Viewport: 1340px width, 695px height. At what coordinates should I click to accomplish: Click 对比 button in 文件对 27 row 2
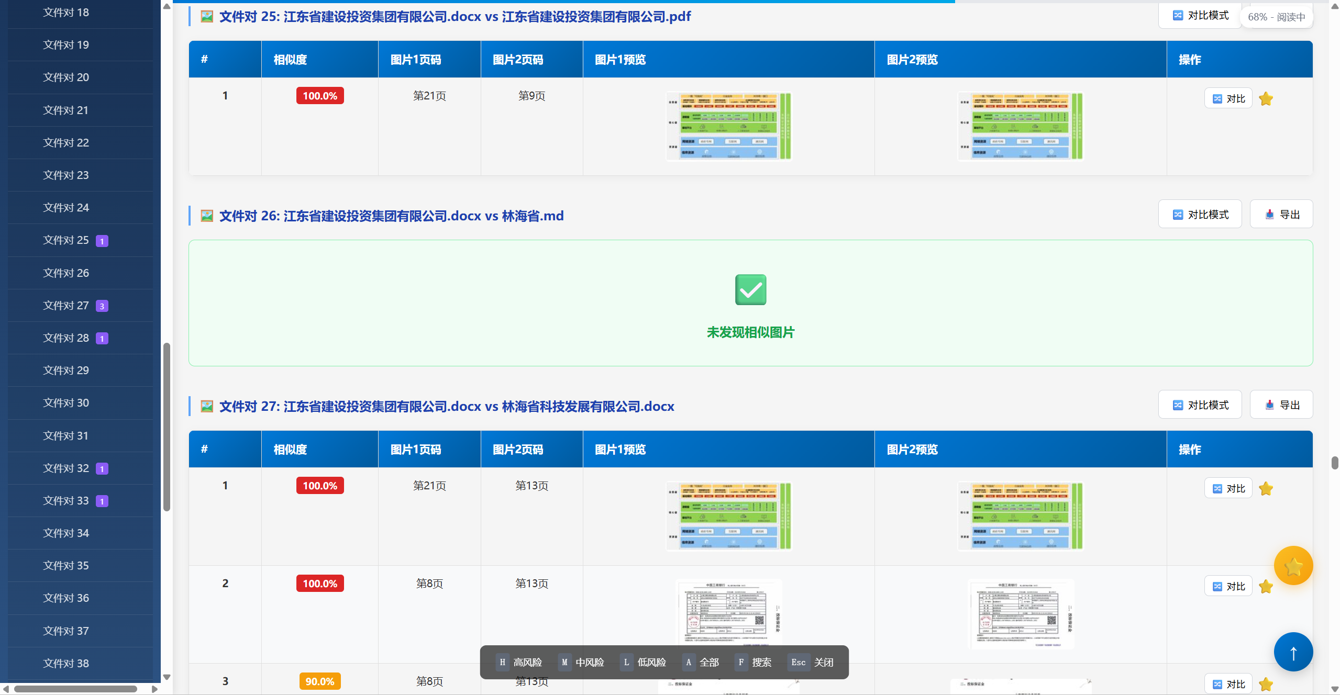pyautogui.click(x=1228, y=586)
